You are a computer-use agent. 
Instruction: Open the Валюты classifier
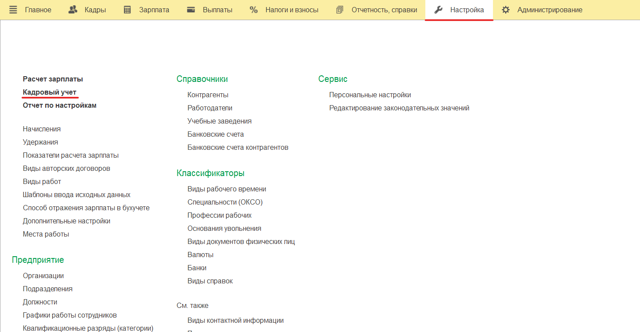pos(201,255)
